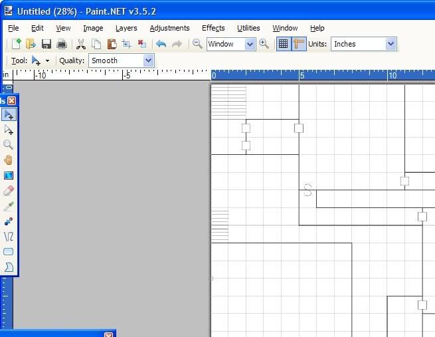Select the Pan hand tool
Viewport: 435px width, 337px height.
click(x=9, y=160)
